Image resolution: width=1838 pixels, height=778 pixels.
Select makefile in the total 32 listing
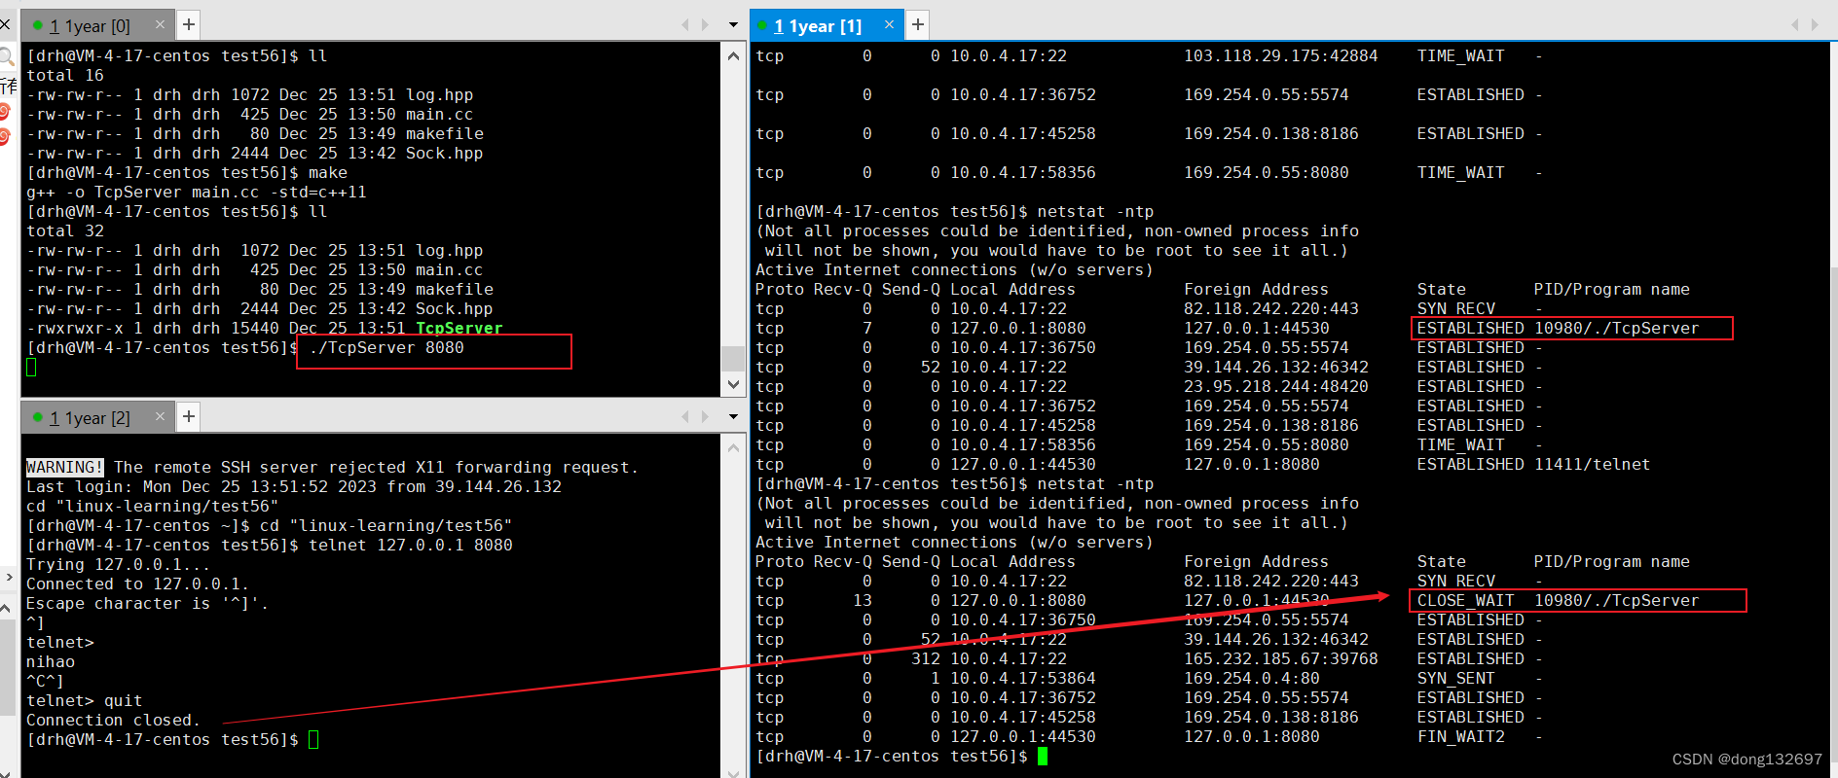(x=454, y=289)
